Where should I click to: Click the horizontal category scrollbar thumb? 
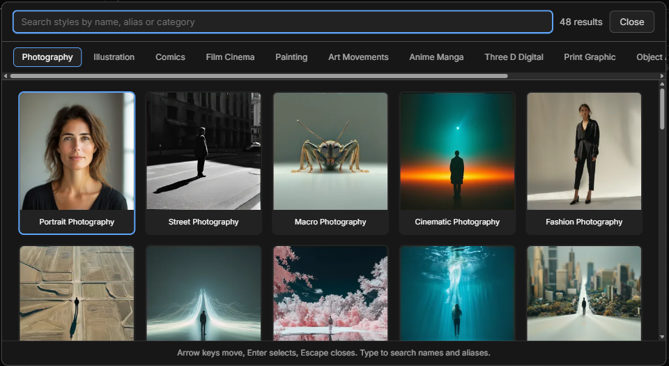(x=259, y=76)
